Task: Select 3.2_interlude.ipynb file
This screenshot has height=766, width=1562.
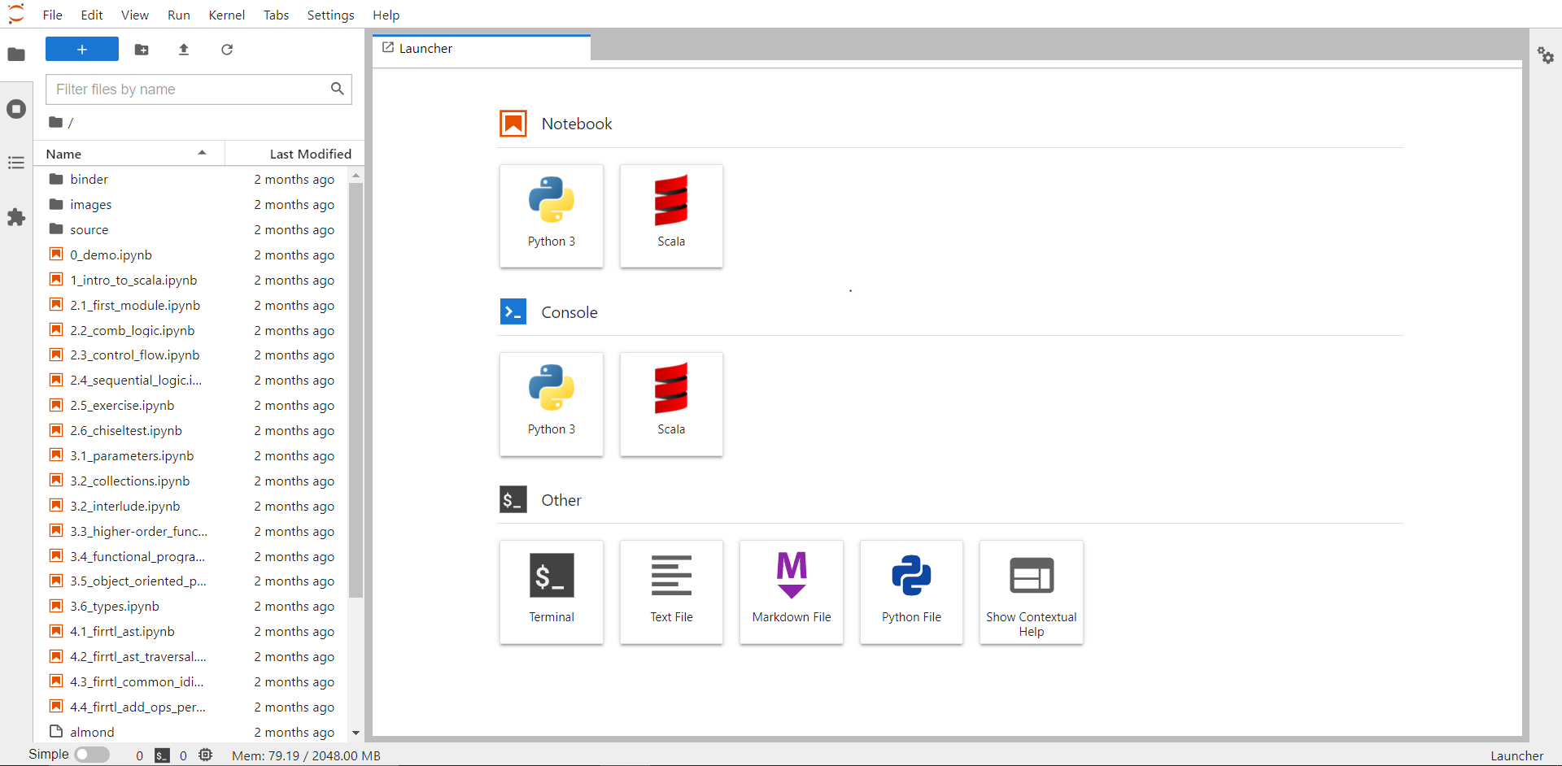Action: (191, 506)
